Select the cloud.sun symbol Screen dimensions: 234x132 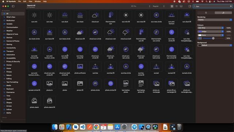click(95, 15)
